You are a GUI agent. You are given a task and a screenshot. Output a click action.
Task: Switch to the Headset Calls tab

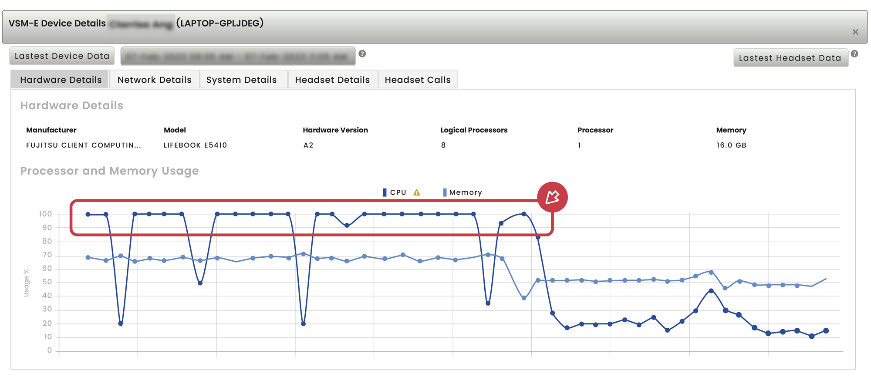pos(417,80)
